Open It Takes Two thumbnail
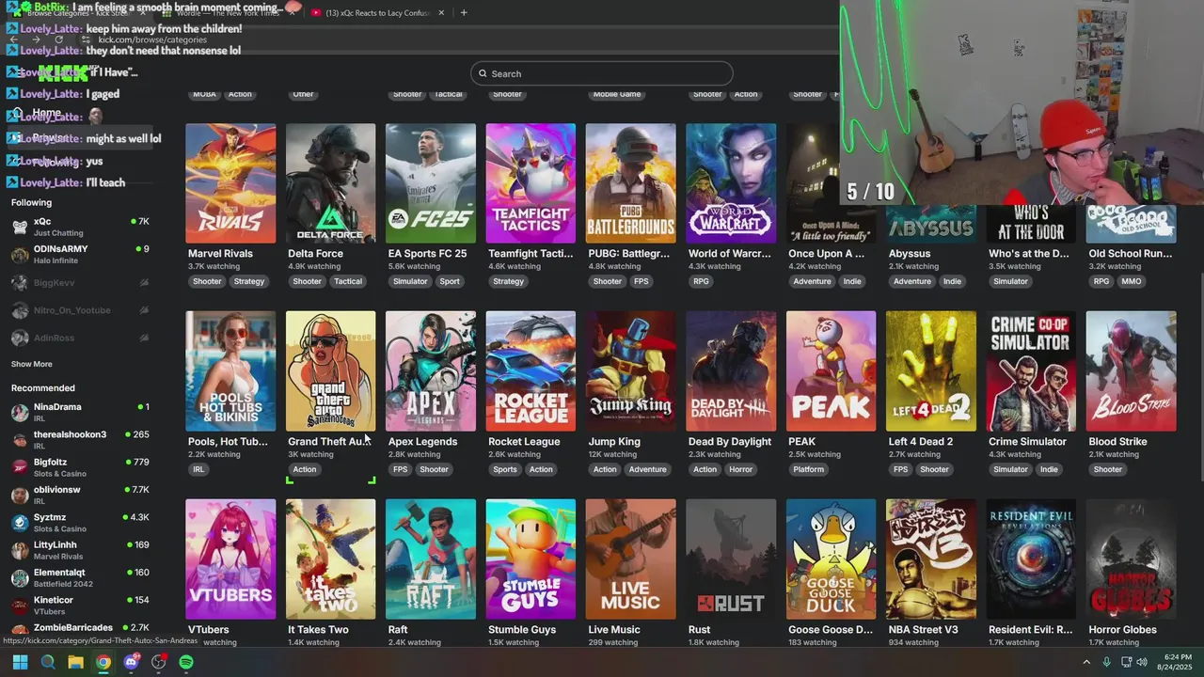This screenshot has height=677, width=1204. point(330,559)
